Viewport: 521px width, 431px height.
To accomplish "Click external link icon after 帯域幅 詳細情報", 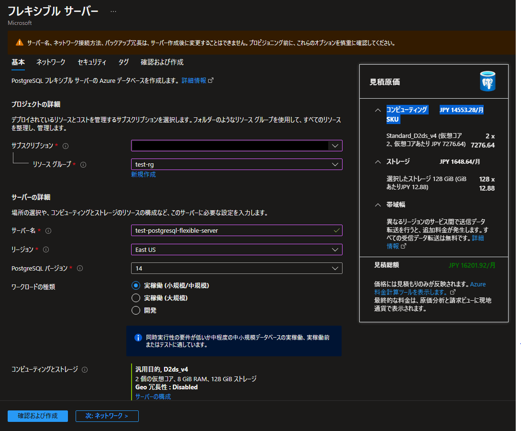I will pyautogui.click(x=403, y=247).
